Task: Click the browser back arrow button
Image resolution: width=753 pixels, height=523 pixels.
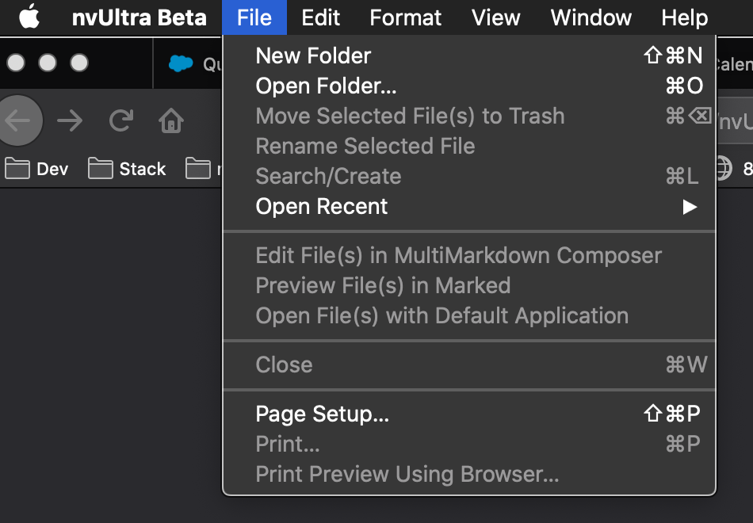Action: pyautogui.click(x=18, y=120)
